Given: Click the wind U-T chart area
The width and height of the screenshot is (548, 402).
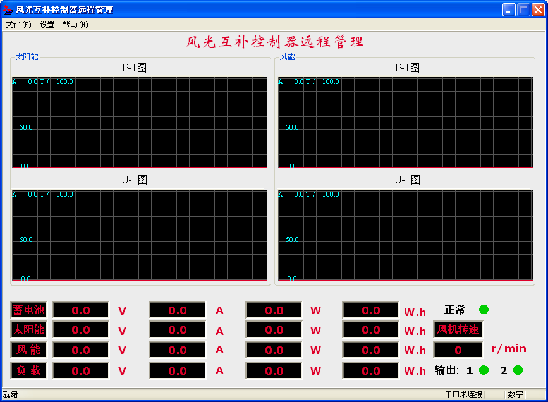Looking at the screenshot, I should click(406, 234).
